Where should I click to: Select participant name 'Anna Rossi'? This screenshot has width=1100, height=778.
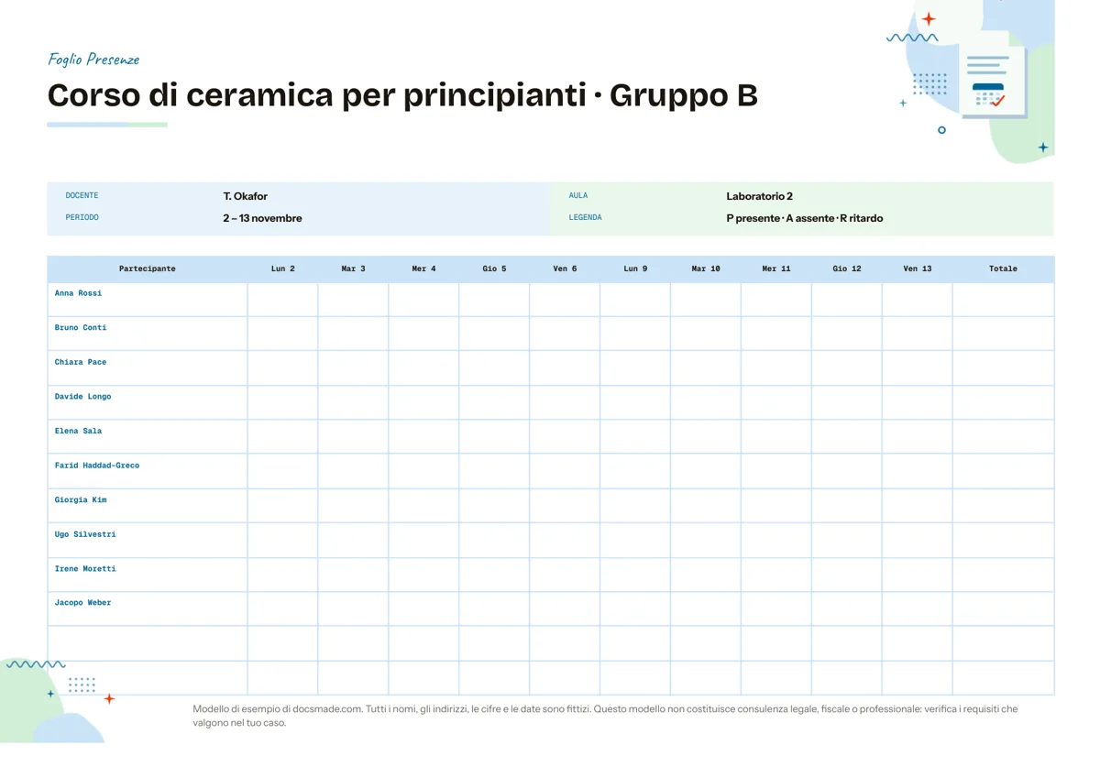pos(78,293)
